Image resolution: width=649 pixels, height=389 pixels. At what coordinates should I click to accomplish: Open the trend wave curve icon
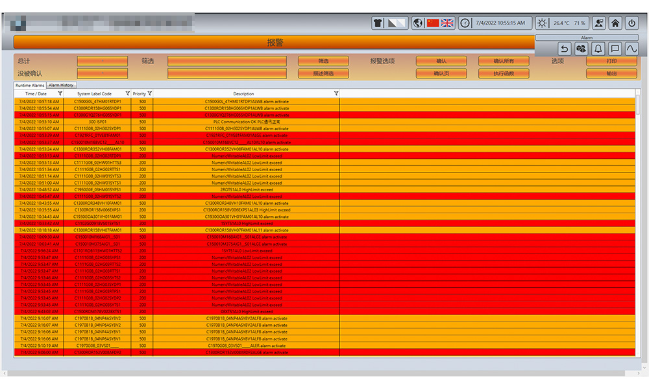click(x=631, y=49)
